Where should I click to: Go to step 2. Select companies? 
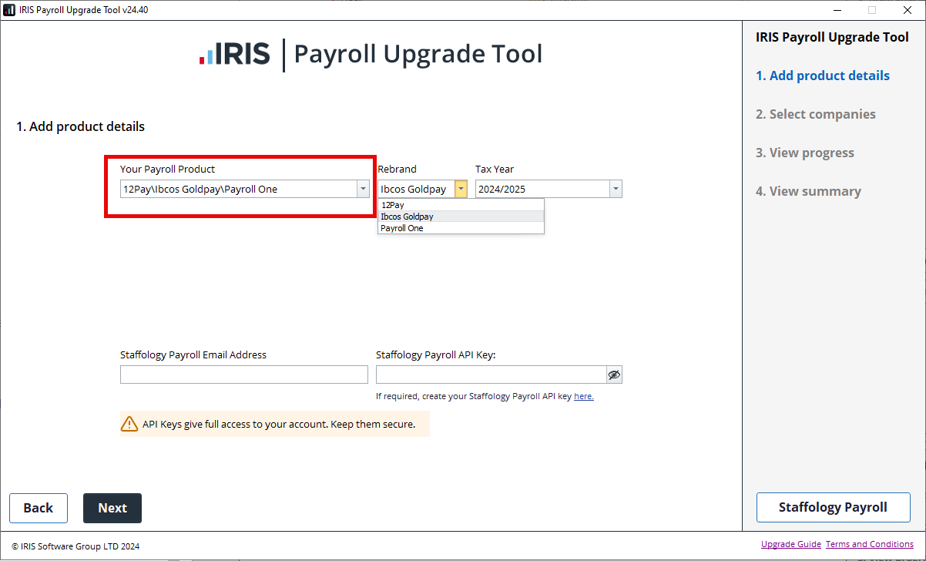pyautogui.click(x=816, y=114)
